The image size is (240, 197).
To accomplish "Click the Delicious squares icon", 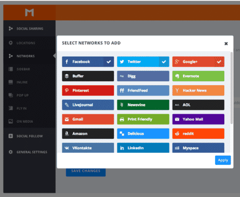I will [122, 133].
